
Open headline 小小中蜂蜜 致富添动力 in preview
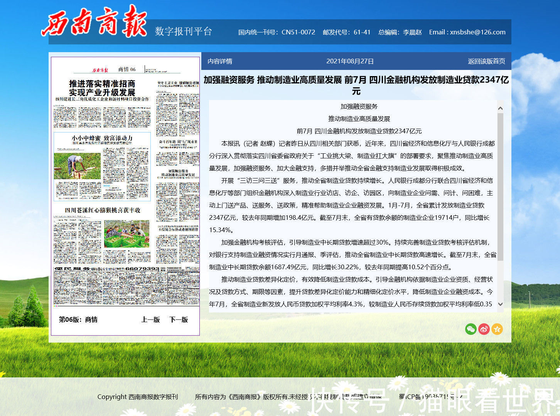tap(102, 138)
